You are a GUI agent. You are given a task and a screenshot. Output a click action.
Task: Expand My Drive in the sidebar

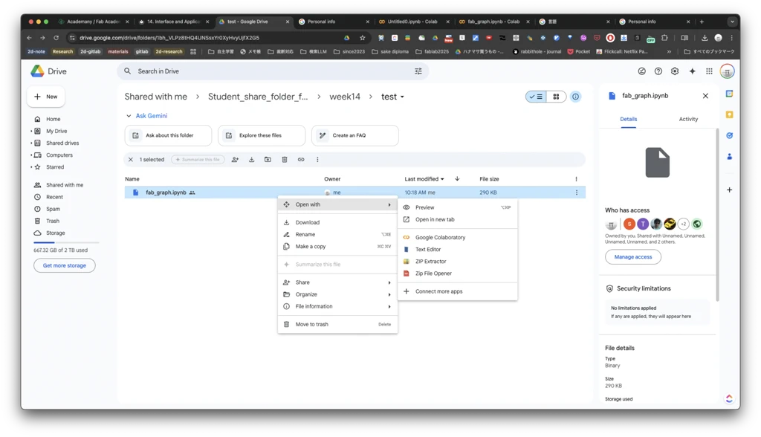[x=31, y=131]
